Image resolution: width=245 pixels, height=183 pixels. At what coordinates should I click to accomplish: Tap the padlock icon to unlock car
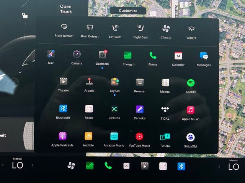(24, 16)
